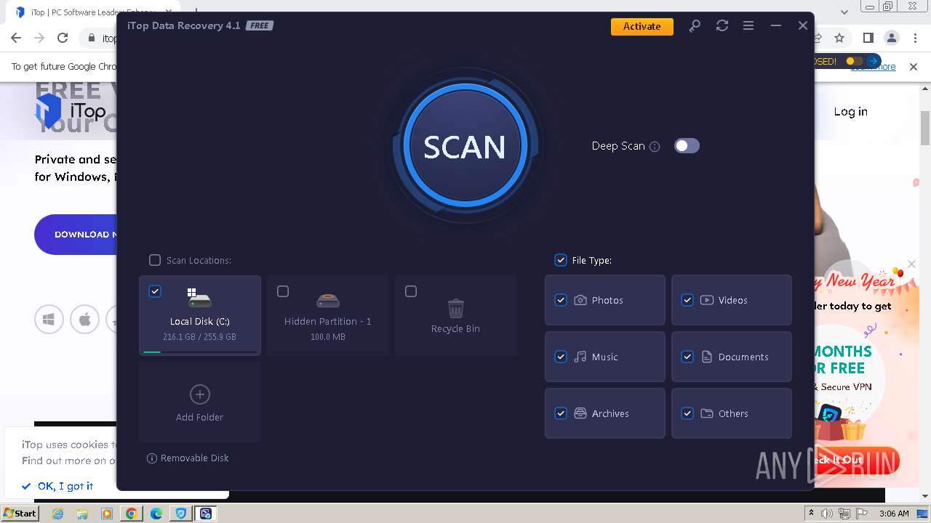Click the Deep Scan info icon
The height and width of the screenshot is (523, 931).
click(x=655, y=147)
